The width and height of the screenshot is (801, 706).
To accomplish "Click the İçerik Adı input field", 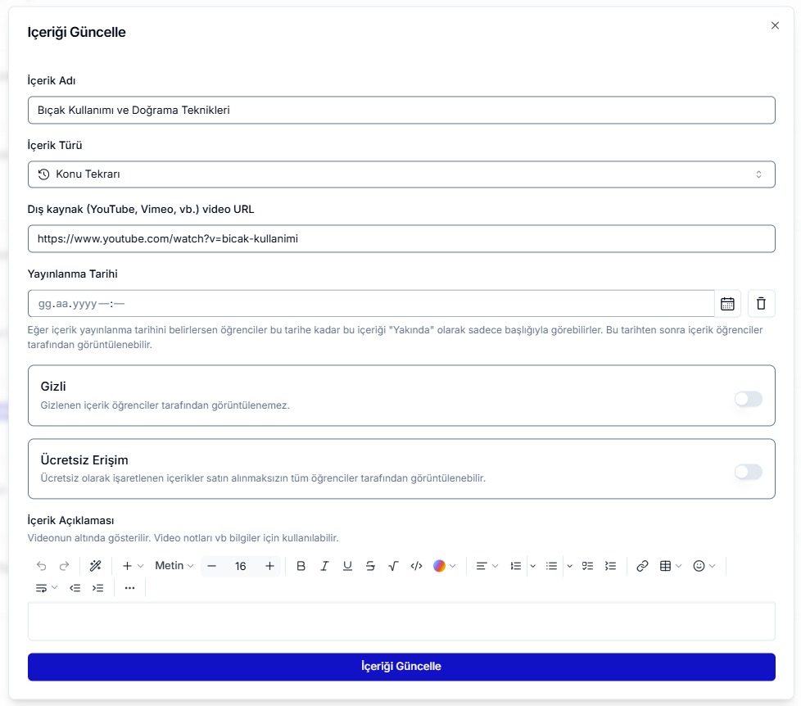I will [401, 111].
